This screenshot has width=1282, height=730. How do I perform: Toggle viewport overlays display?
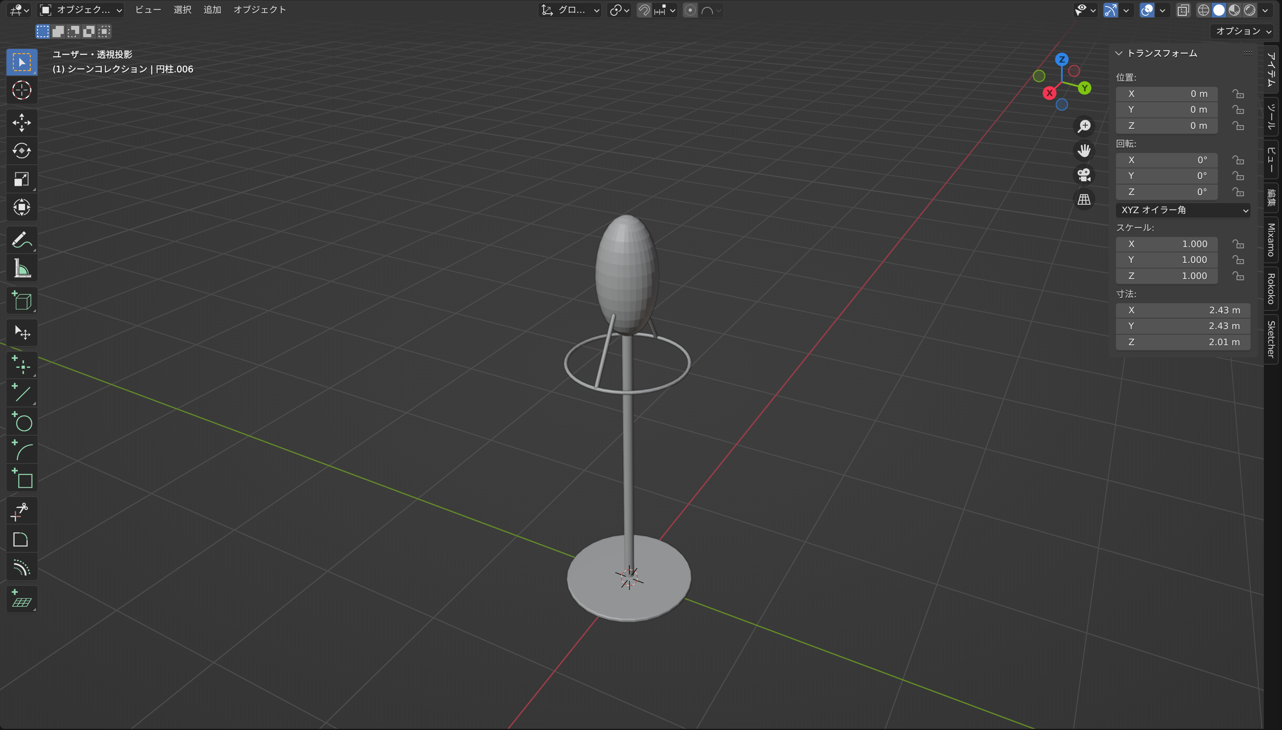click(x=1147, y=10)
